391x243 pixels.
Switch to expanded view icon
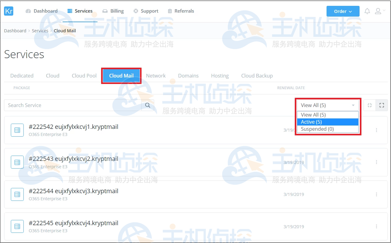pyautogui.click(x=382, y=105)
